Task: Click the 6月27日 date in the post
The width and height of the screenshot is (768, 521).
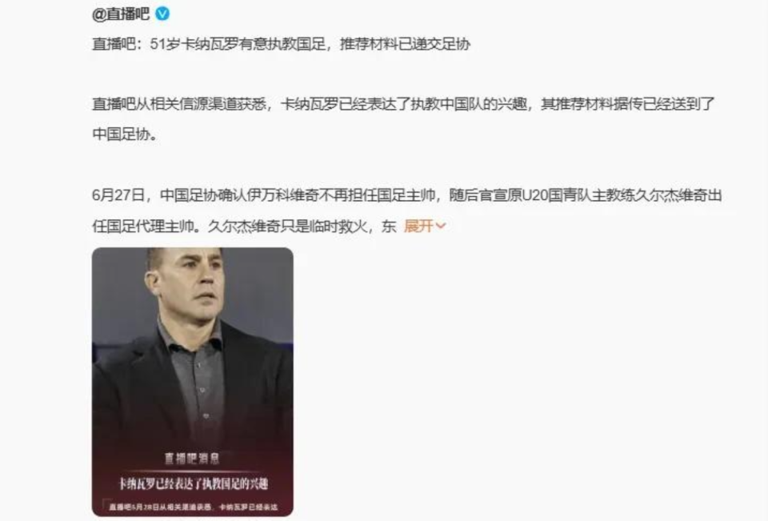Action: pyautogui.click(x=118, y=195)
